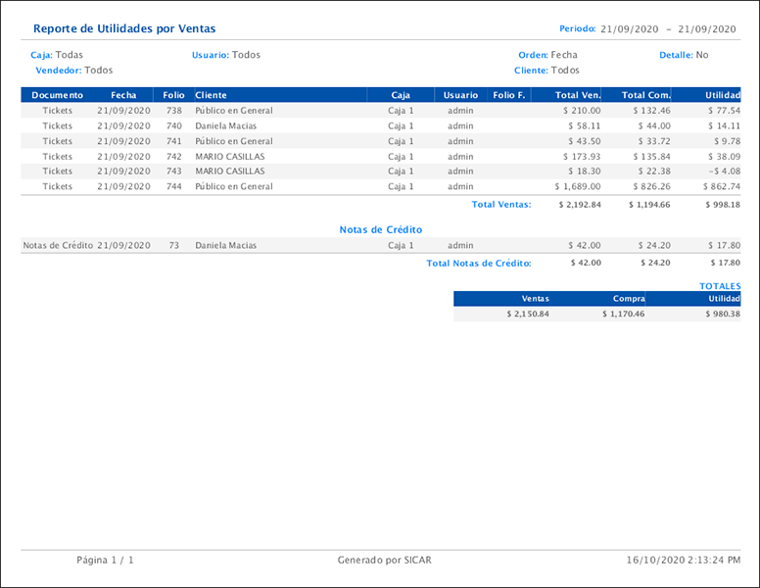Viewport: 760px width, 588px height.
Task: Click the "Generado por SICAR" footer text
Action: pyautogui.click(x=384, y=561)
